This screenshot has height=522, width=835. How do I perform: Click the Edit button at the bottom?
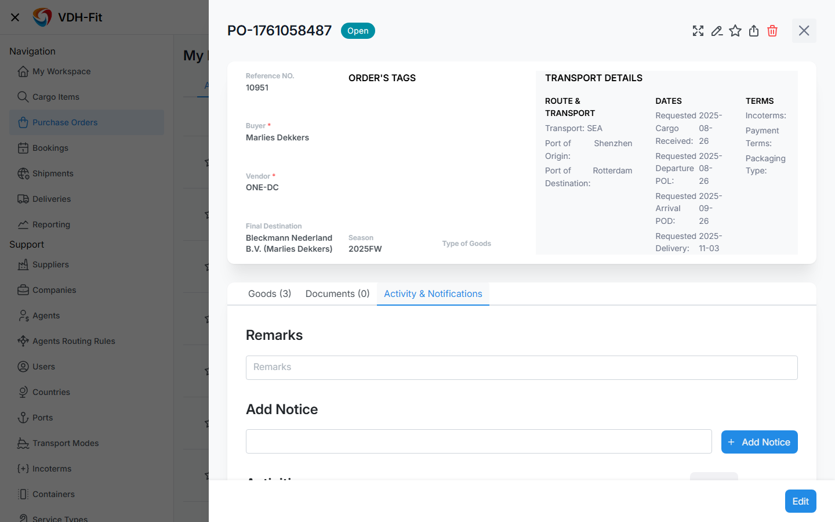pyautogui.click(x=800, y=501)
